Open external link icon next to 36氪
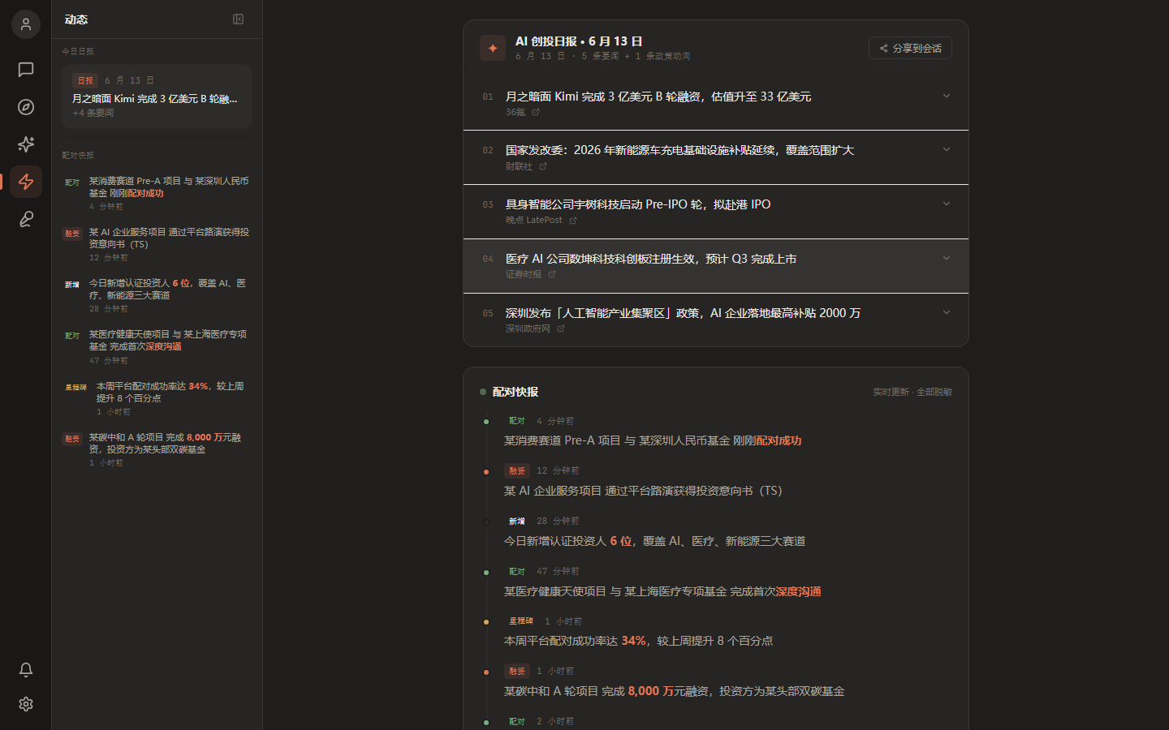1169x730 pixels. point(536,112)
